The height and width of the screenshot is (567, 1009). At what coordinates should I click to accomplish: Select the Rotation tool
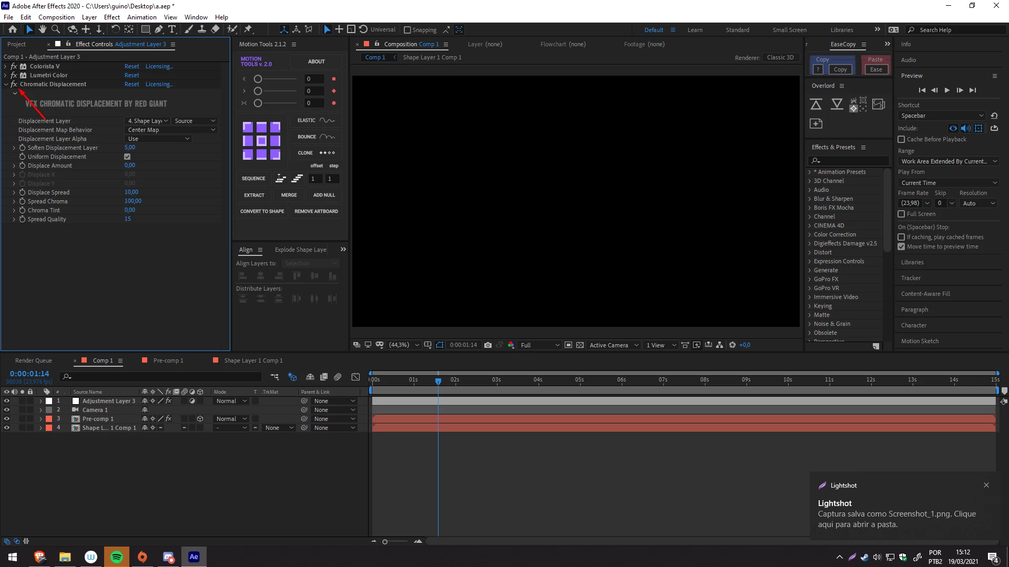116,29
